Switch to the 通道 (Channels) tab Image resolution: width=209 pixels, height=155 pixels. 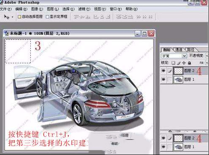[179, 50]
